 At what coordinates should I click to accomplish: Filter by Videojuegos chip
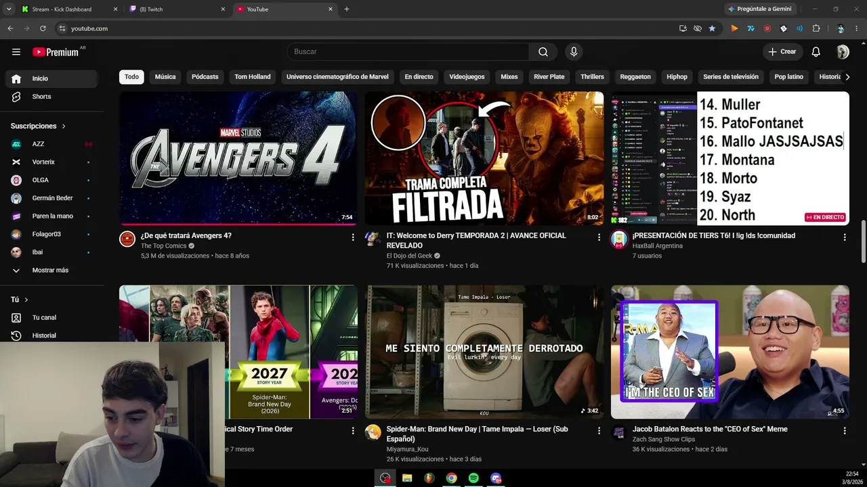coord(467,76)
